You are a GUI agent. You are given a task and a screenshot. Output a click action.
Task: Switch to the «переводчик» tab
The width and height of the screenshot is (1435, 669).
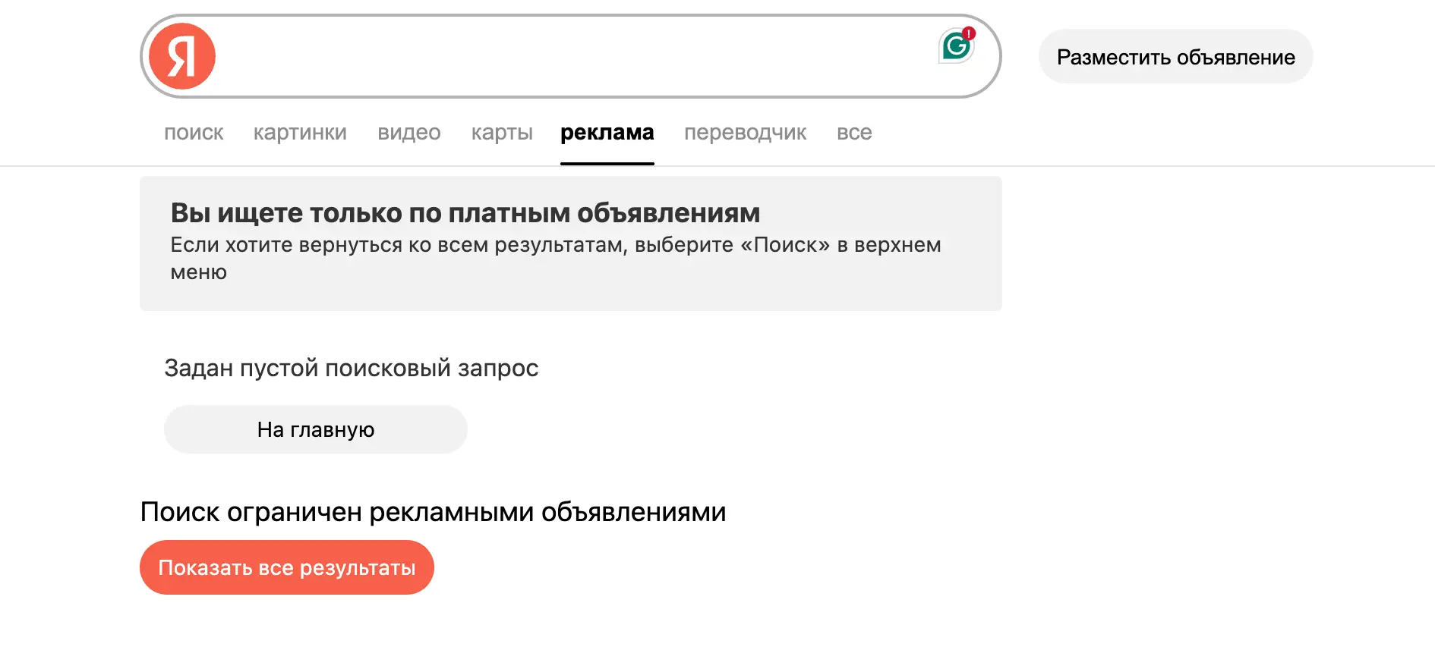(746, 133)
